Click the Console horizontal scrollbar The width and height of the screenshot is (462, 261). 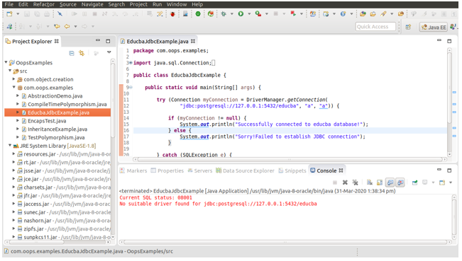[x=285, y=243]
